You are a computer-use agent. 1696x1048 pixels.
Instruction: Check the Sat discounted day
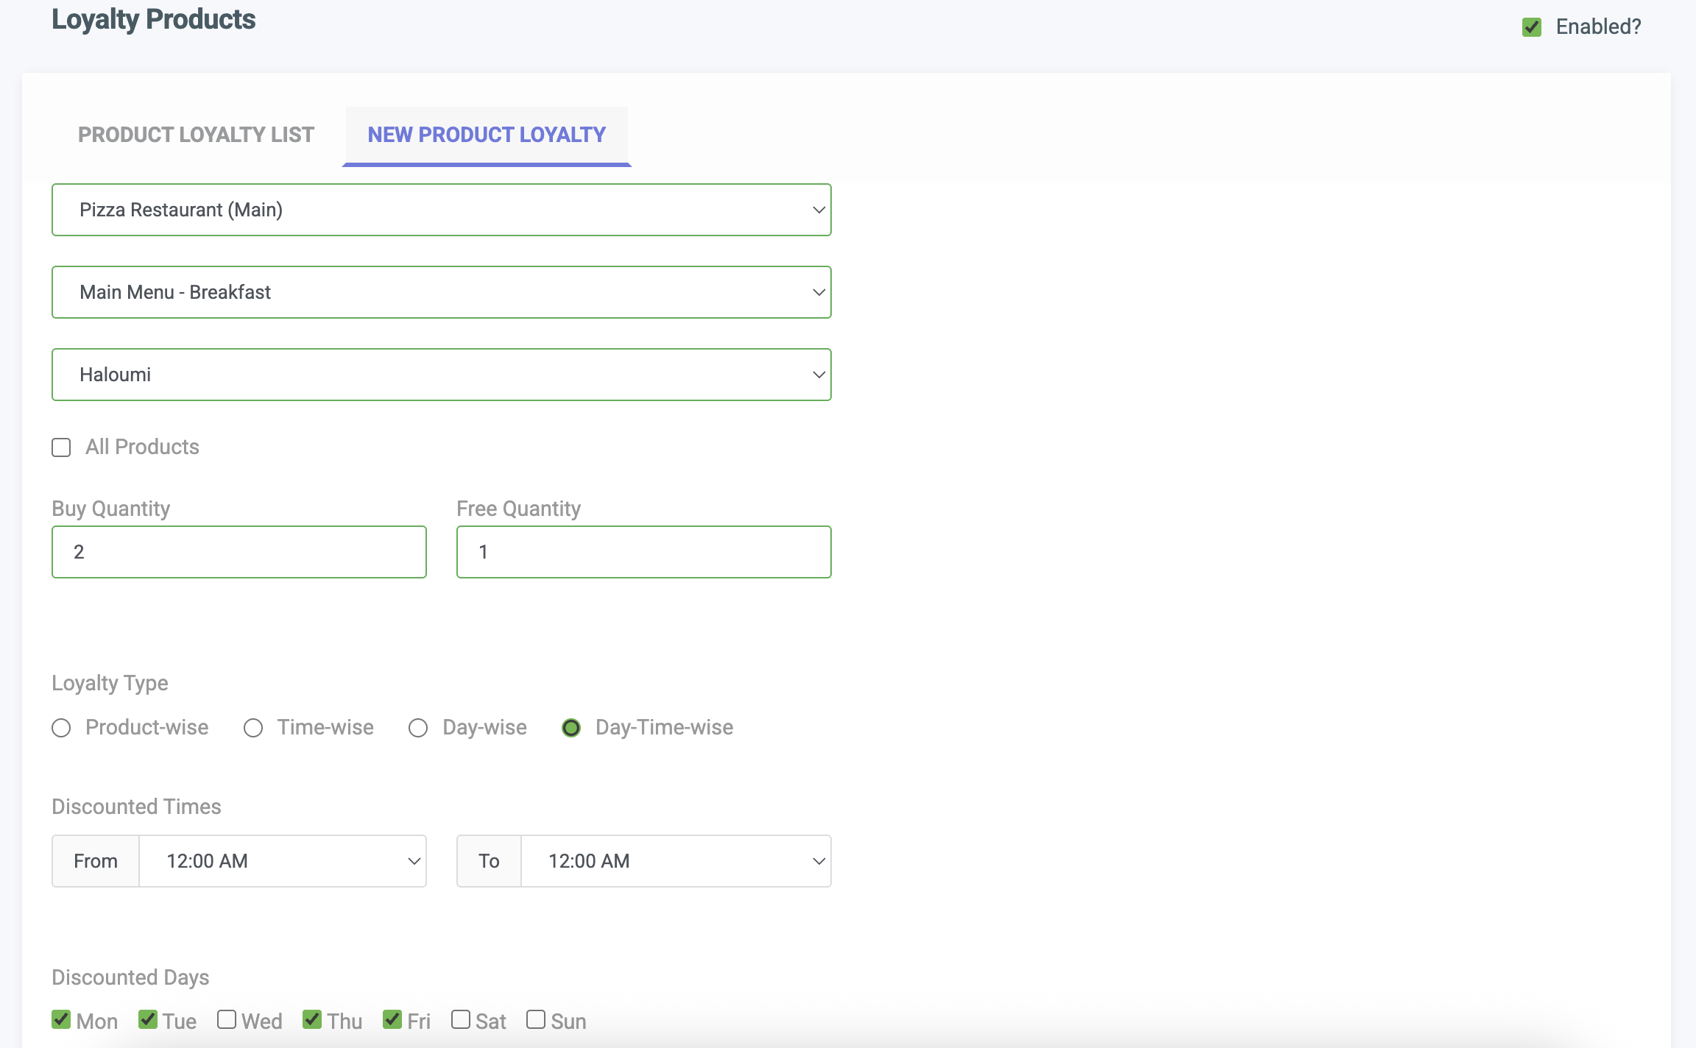pos(462,1019)
